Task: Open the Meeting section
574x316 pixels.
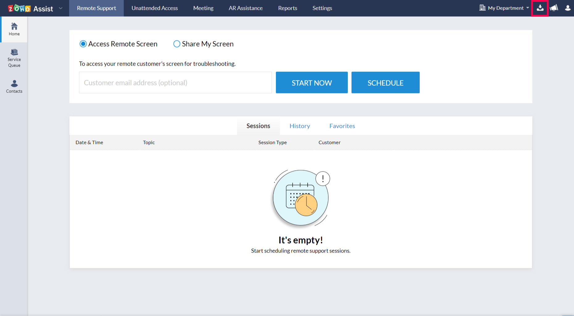Action: tap(203, 8)
